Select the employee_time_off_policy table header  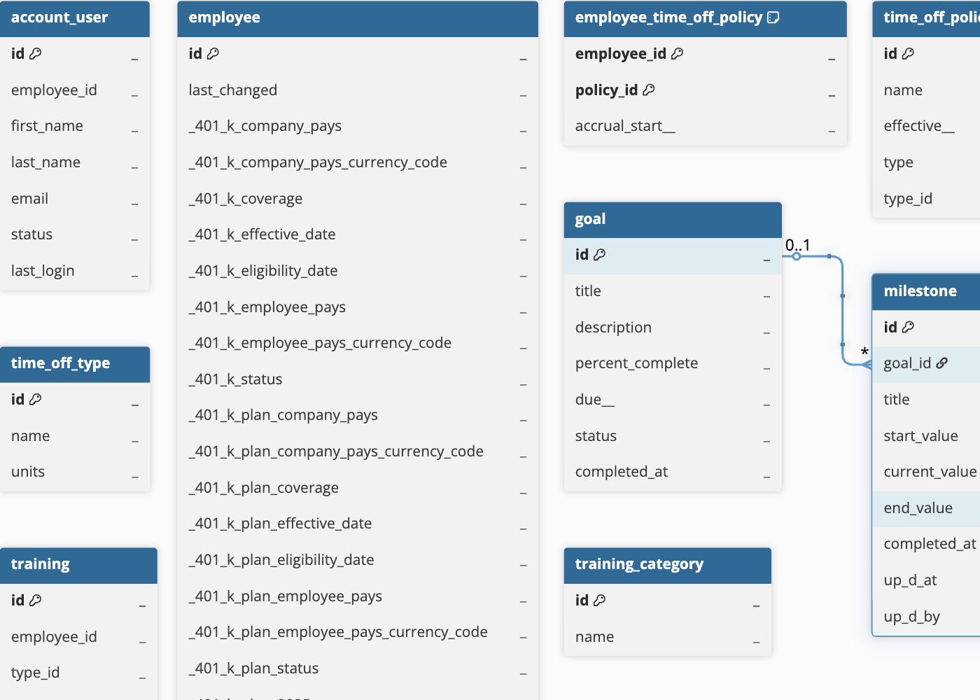click(x=705, y=18)
